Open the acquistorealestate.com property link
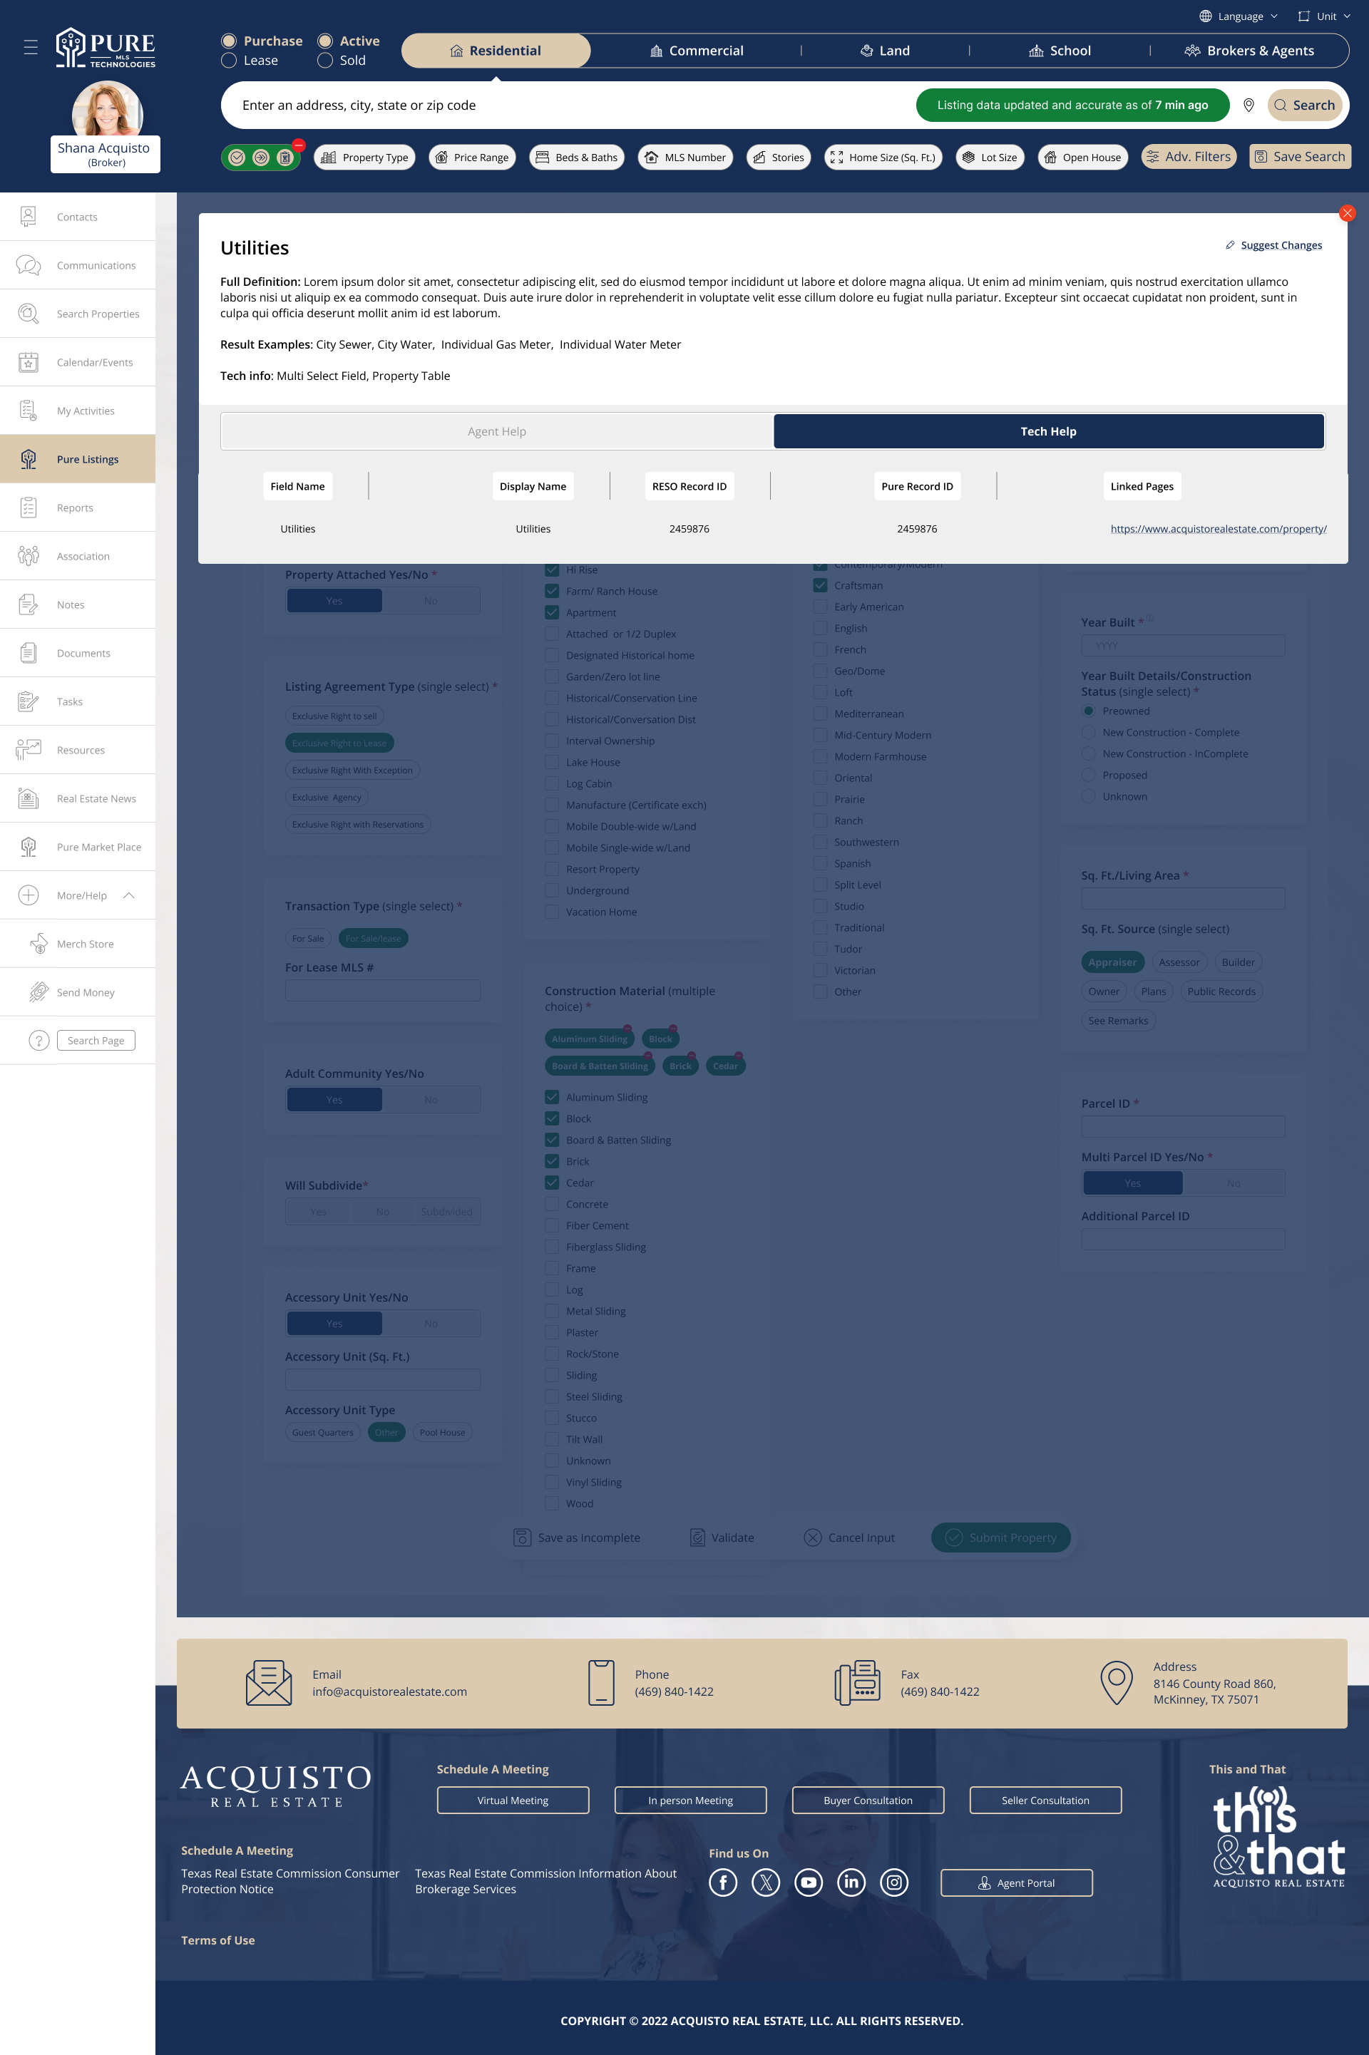1369x2055 pixels. click(1218, 529)
